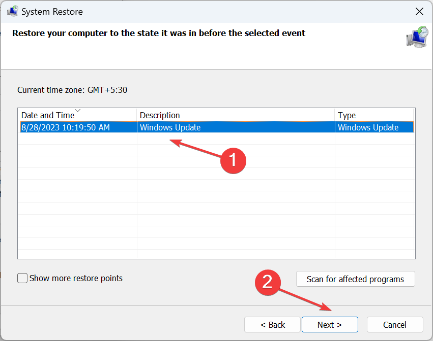433x341 pixels.
Task: Go back with the < Back button
Action: pos(272,324)
